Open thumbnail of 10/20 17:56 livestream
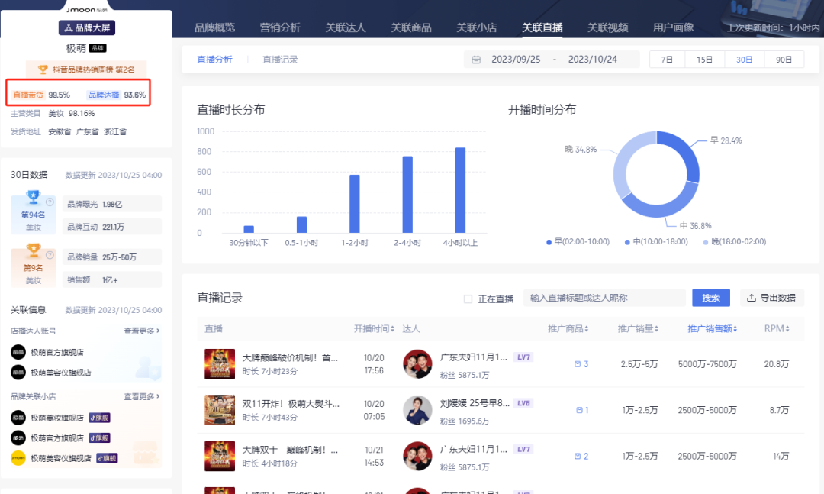This screenshot has height=494, width=824. coord(220,364)
